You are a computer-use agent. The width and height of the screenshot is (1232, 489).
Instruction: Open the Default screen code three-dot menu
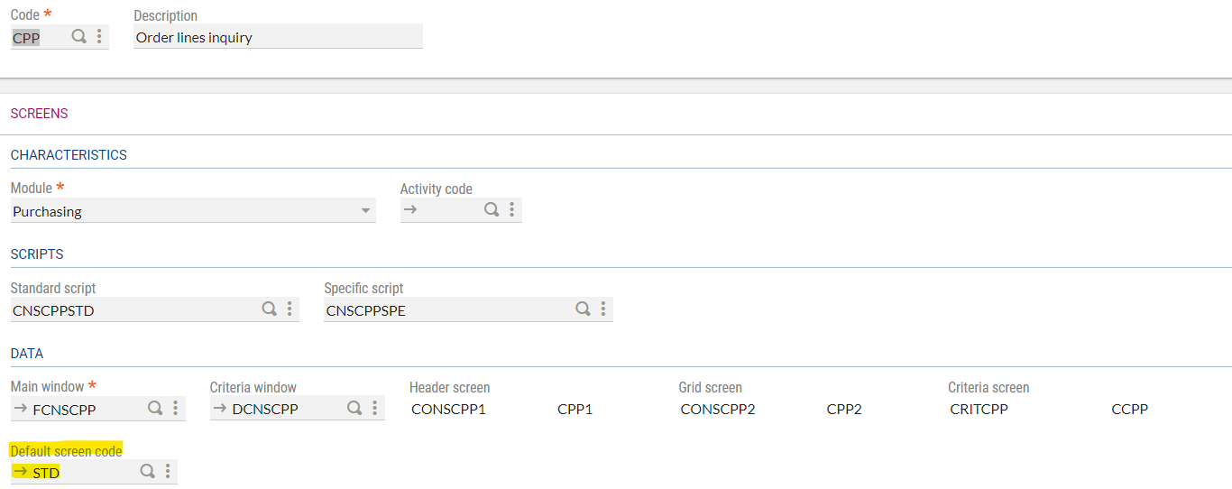click(168, 471)
